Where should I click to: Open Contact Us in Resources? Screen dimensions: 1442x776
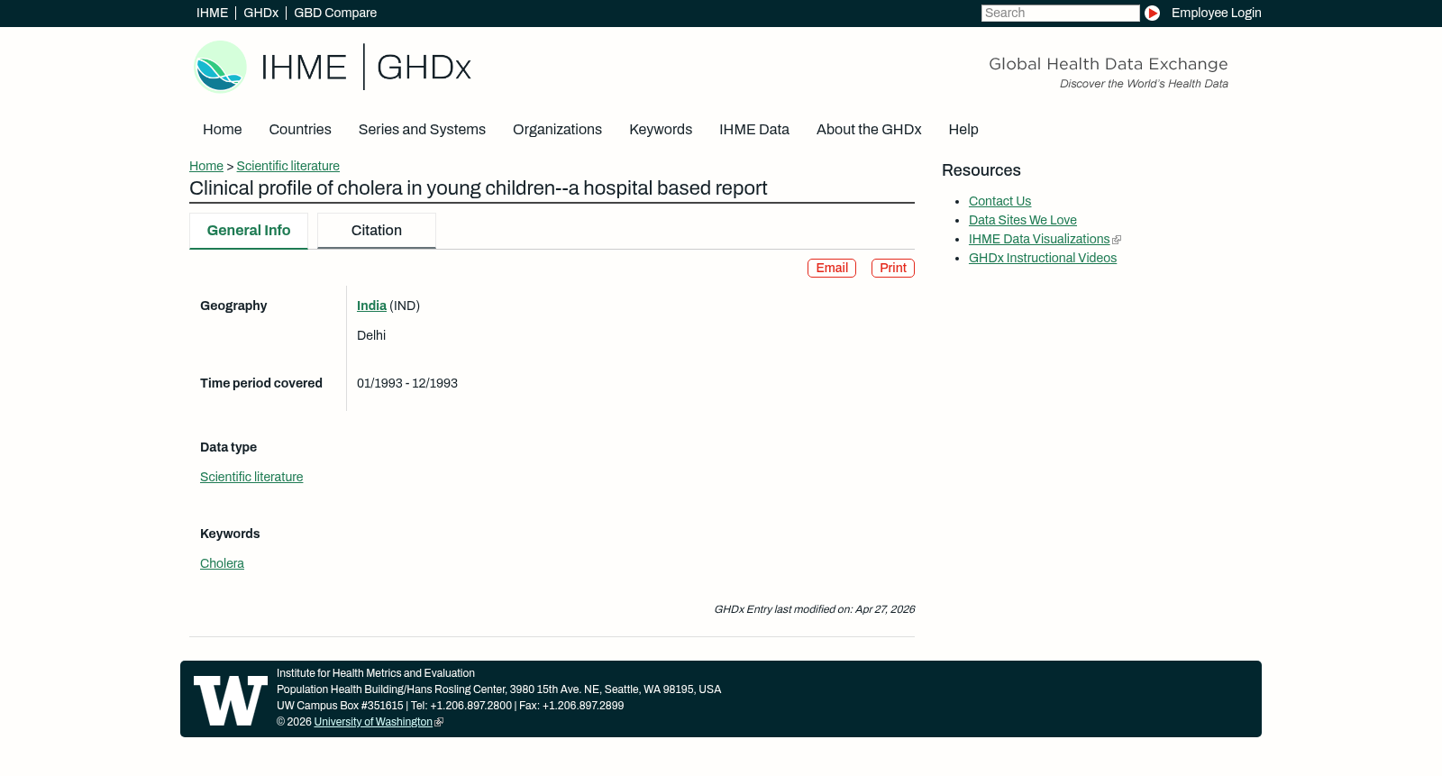click(x=999, y=202)
